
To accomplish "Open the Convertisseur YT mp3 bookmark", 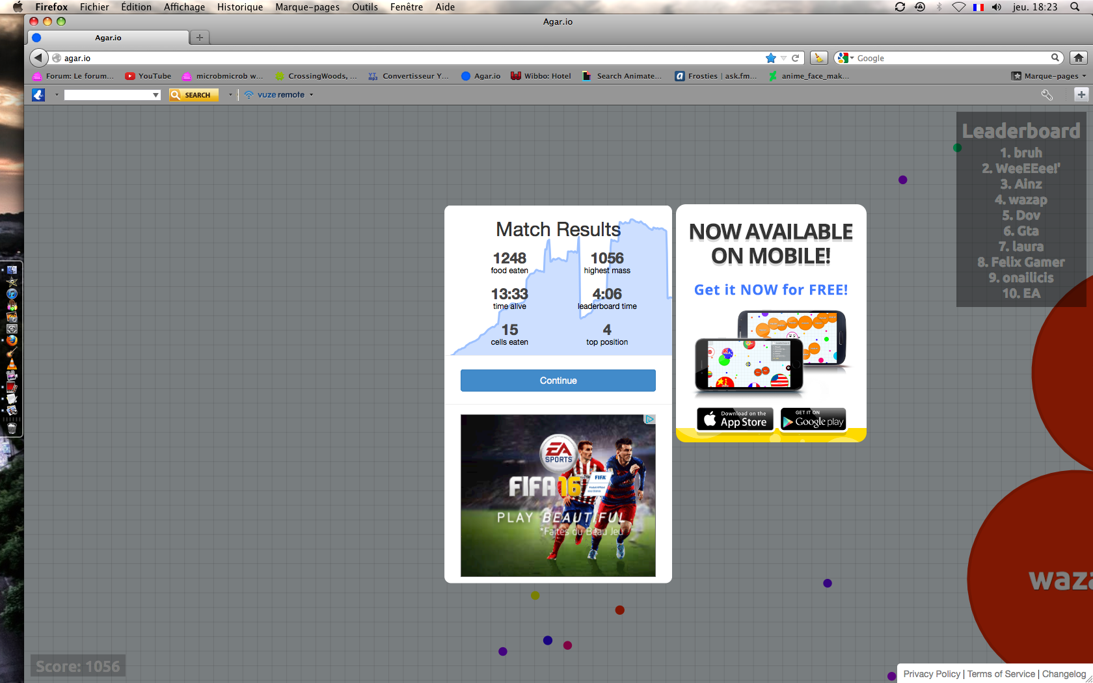I will point(409,76).
